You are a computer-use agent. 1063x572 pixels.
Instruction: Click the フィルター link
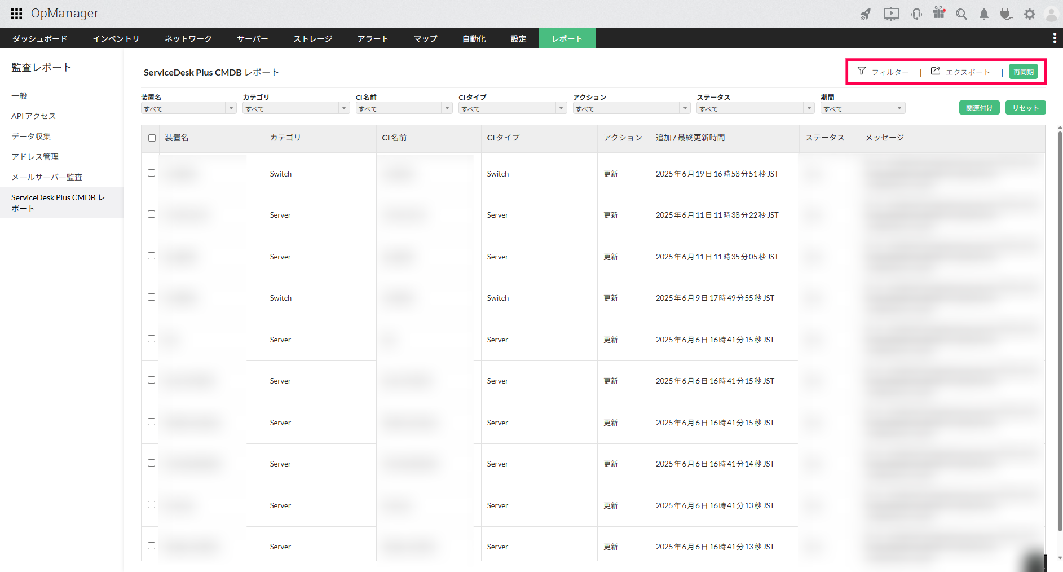click(890, 72)
